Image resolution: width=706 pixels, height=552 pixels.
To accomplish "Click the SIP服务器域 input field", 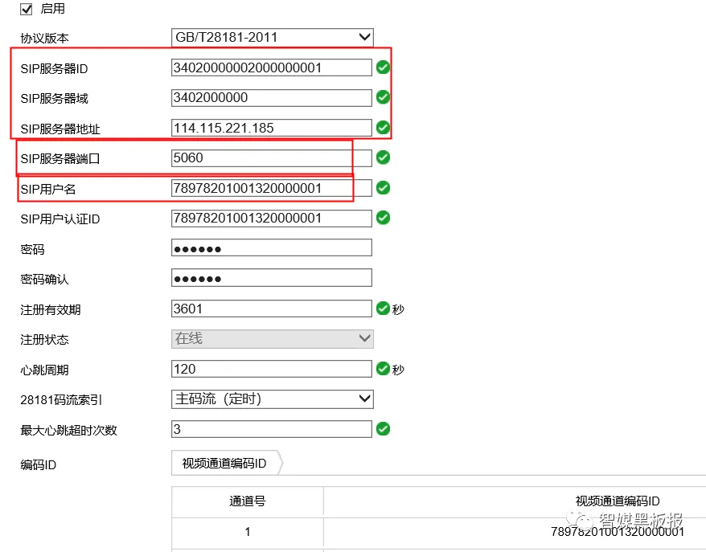I will click(272, 97).
